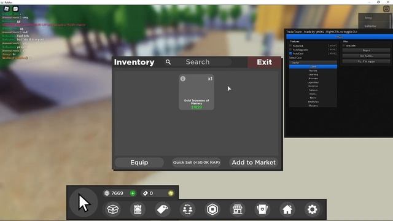Open the player trading icon
The width and height of the screenshot is (393, 221).
[x=187, y=209]
